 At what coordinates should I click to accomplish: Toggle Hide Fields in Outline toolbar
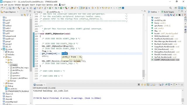(x=171, y=15)
